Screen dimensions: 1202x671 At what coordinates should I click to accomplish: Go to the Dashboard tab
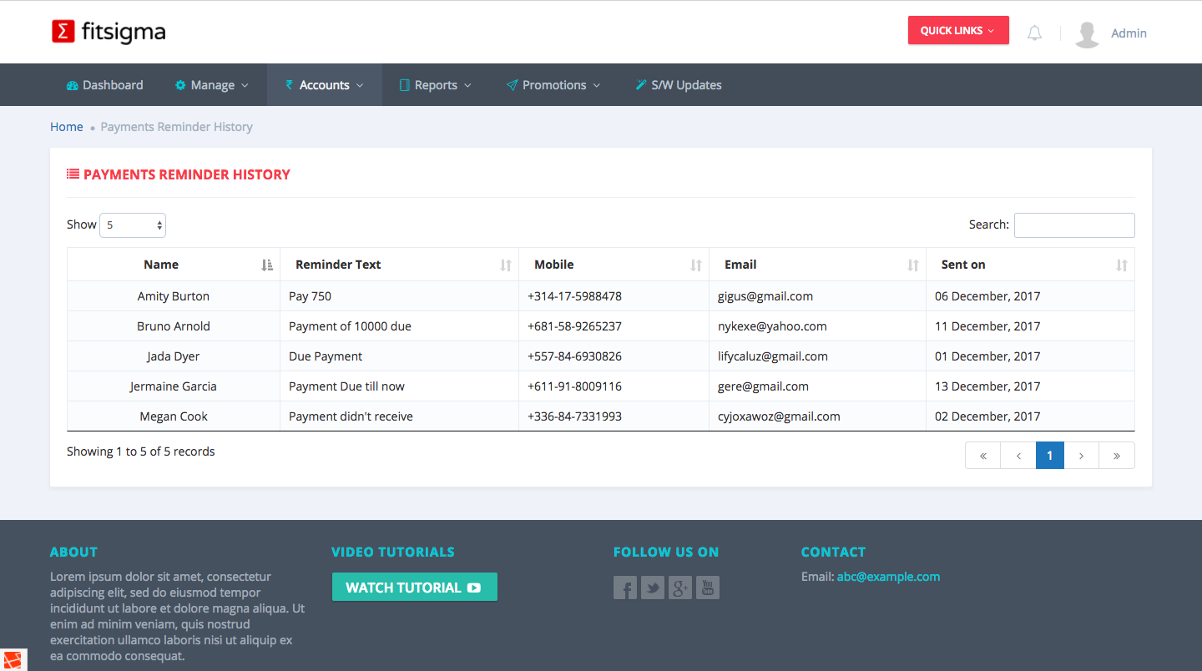[105, 85]
